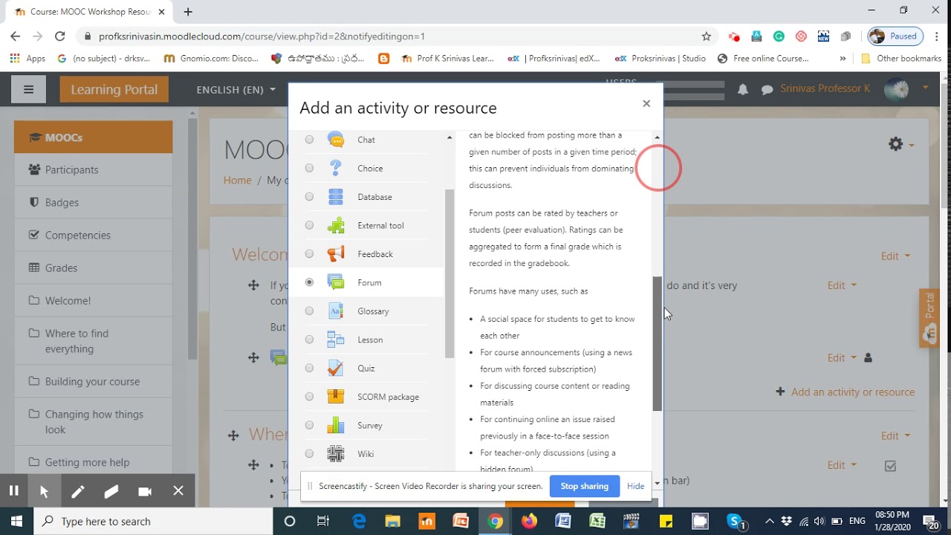Select the Glossary radio button

309,311
